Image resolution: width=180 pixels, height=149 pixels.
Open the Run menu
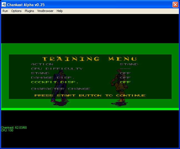[5, 11]
